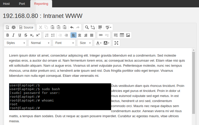
Task: Open the Normal paragraph format dropdown
Action: (x=40, y=43)
